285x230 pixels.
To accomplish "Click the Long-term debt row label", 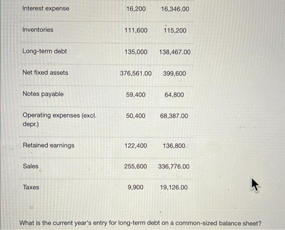I will point(44,51).
